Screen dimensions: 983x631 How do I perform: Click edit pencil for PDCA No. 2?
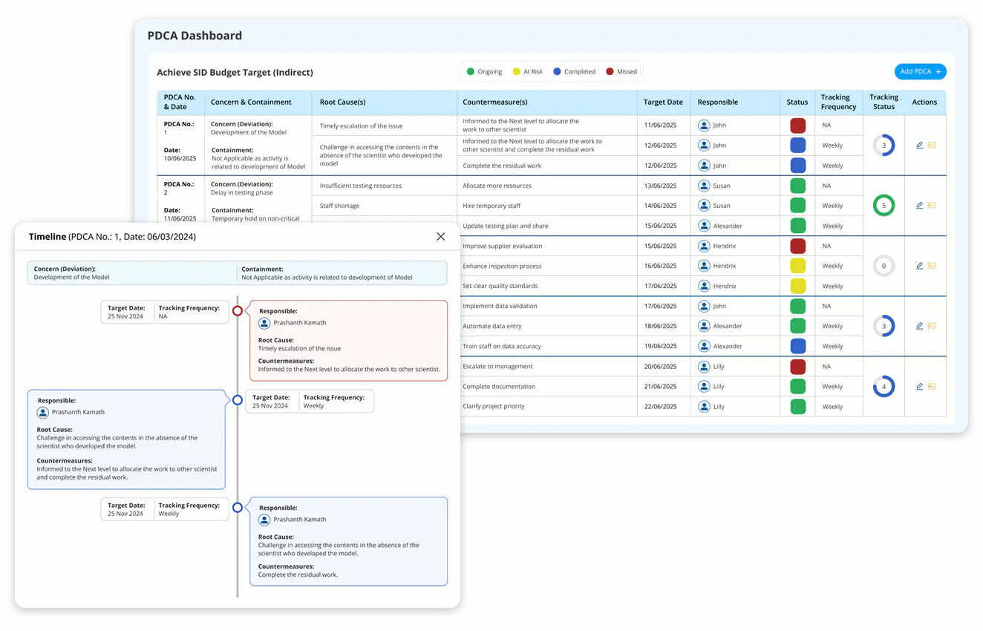click(919, 206)
